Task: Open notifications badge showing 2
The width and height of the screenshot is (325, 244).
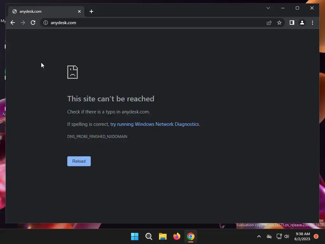Action: pos(316,236)
